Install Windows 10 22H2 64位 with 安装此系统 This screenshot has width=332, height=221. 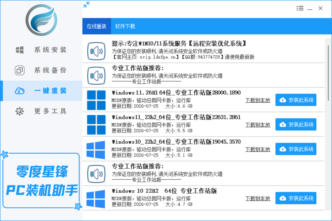tap(296, 198)
